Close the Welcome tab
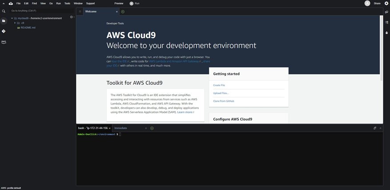The image size is (390, 190). (x=117, y=12)
